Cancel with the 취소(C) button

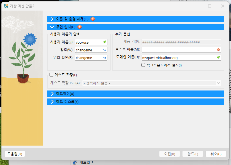pyautogui.click(x=216, y=154)
